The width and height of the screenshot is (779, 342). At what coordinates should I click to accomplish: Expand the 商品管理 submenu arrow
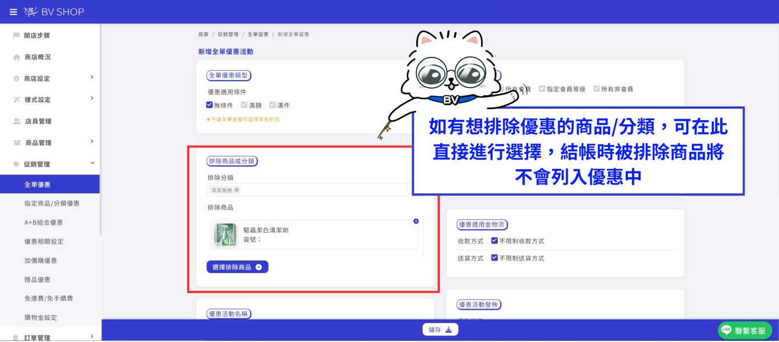(x=92, y=142)
